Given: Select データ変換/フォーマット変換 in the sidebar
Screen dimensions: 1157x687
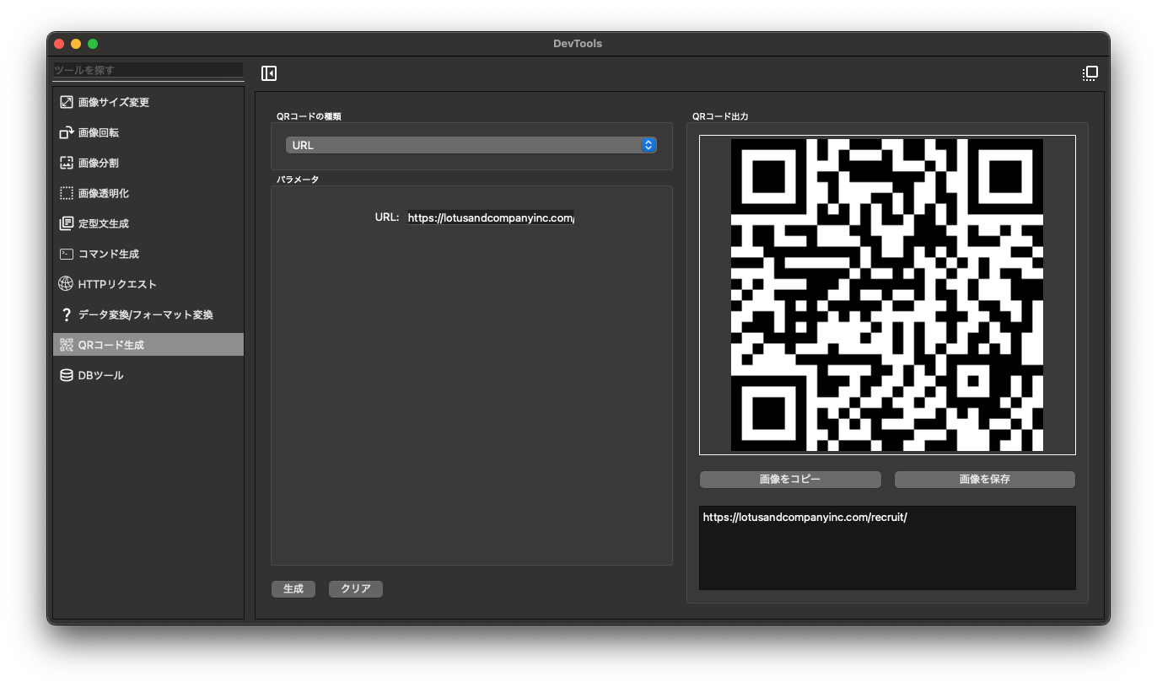Looking at the screenshot, I should [x=145, y=314].
